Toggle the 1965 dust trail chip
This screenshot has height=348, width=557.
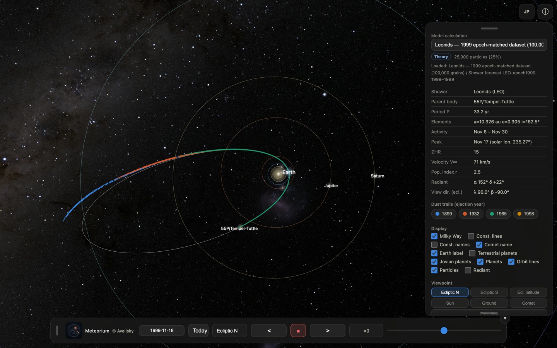(498, 214)
